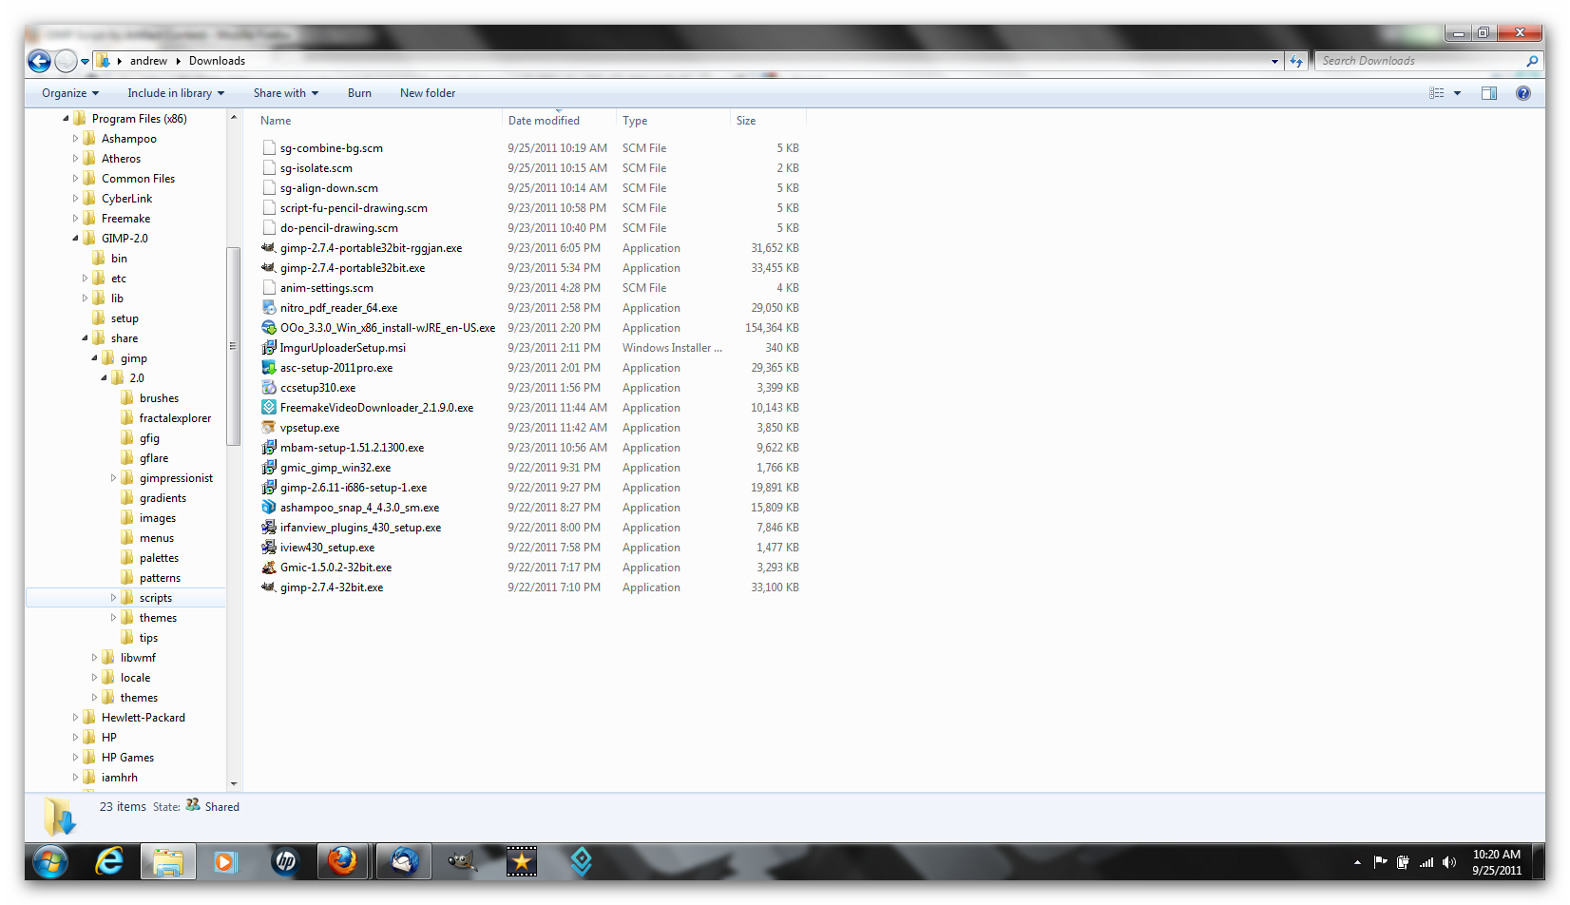Launch Internet Explorer from the taskbar

[110, 862]
